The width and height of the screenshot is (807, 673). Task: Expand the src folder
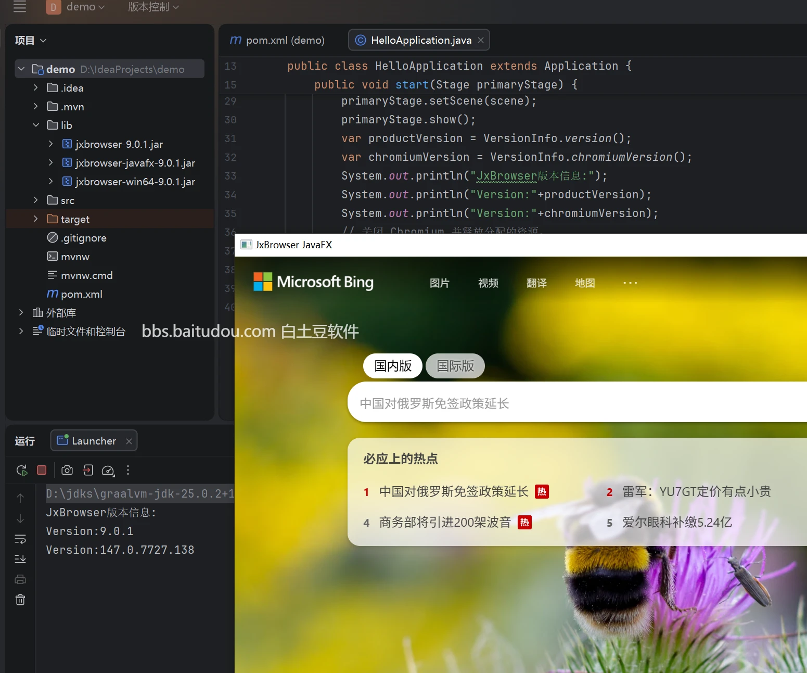pos(35,200)
